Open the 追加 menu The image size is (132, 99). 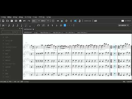pos(21,17)
